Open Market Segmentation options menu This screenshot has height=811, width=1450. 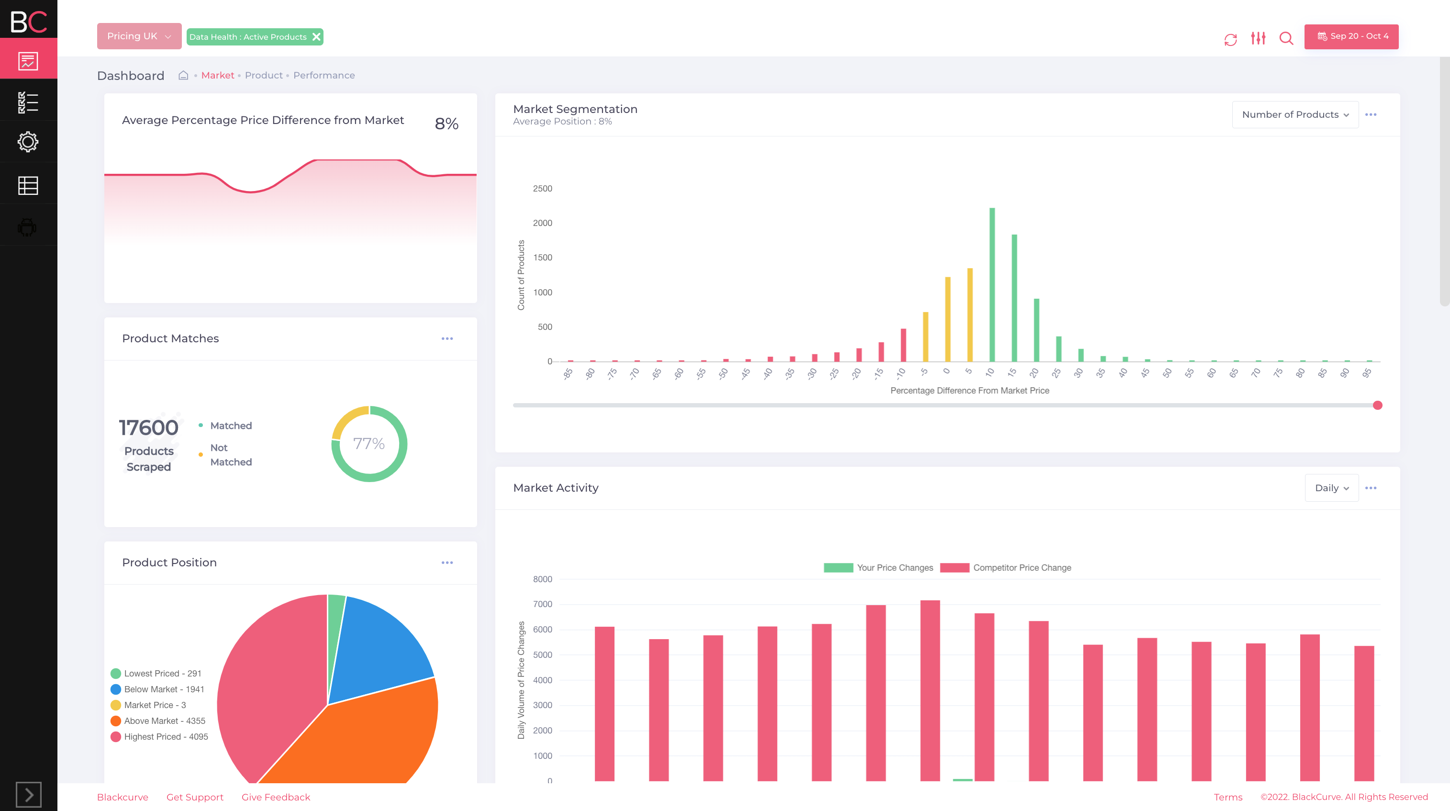[1371, 114]
